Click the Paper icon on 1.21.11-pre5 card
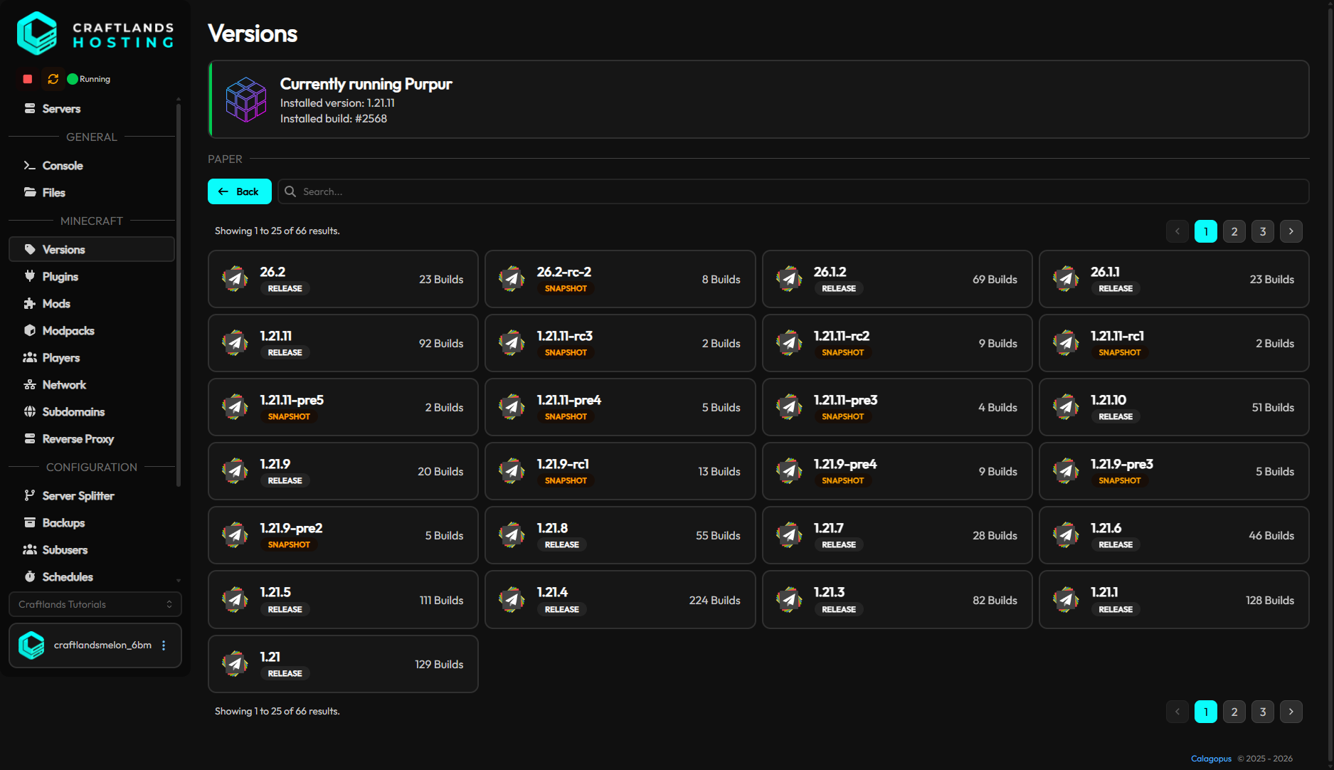Image resolution: width=1334 pixels, height=770 pixels. [x=235, y=407]
